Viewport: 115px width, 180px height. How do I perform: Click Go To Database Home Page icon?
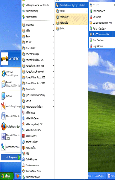[91, 23]
